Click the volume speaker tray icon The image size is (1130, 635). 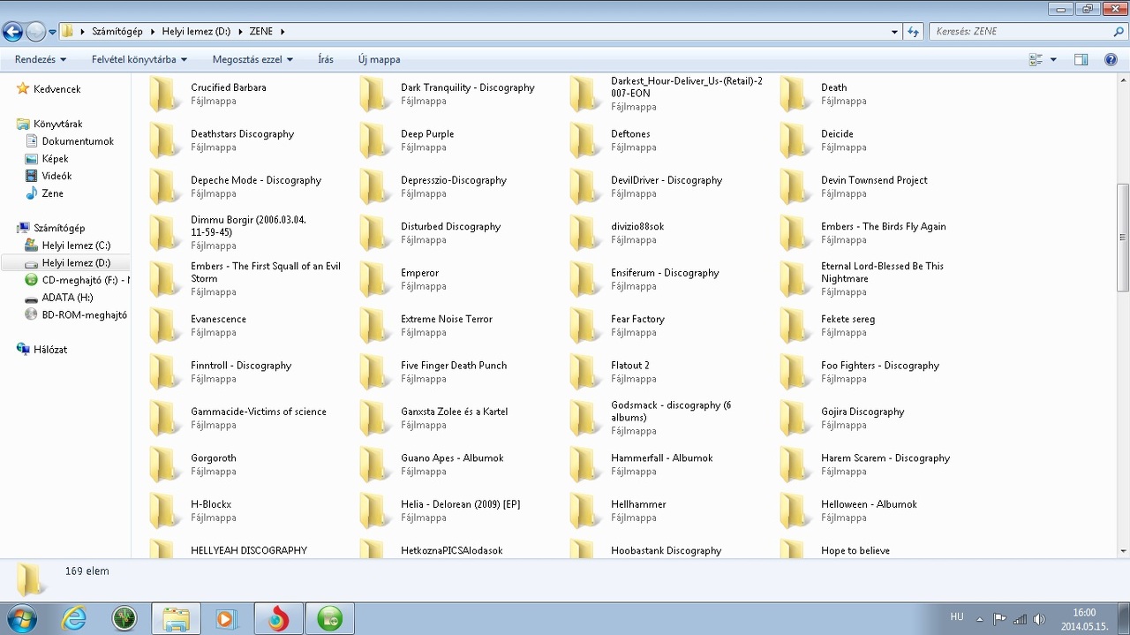pos(1039,619)
